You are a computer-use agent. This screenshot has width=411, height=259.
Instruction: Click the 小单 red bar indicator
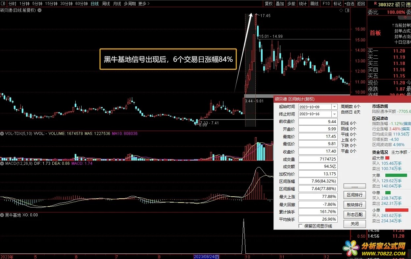pyautogui.click(x=397, y=210)
